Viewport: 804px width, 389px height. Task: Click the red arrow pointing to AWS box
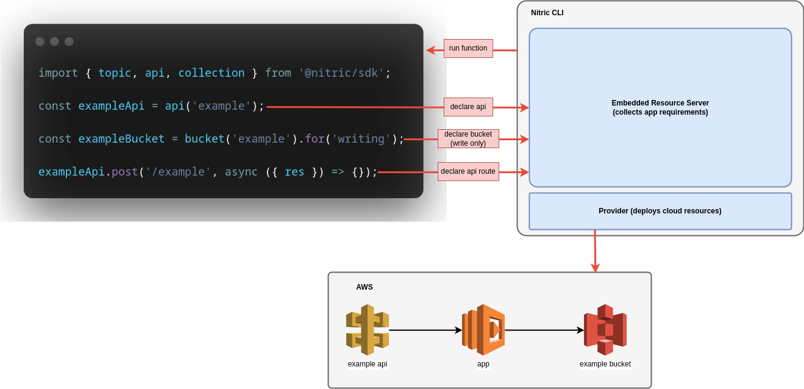595,251
